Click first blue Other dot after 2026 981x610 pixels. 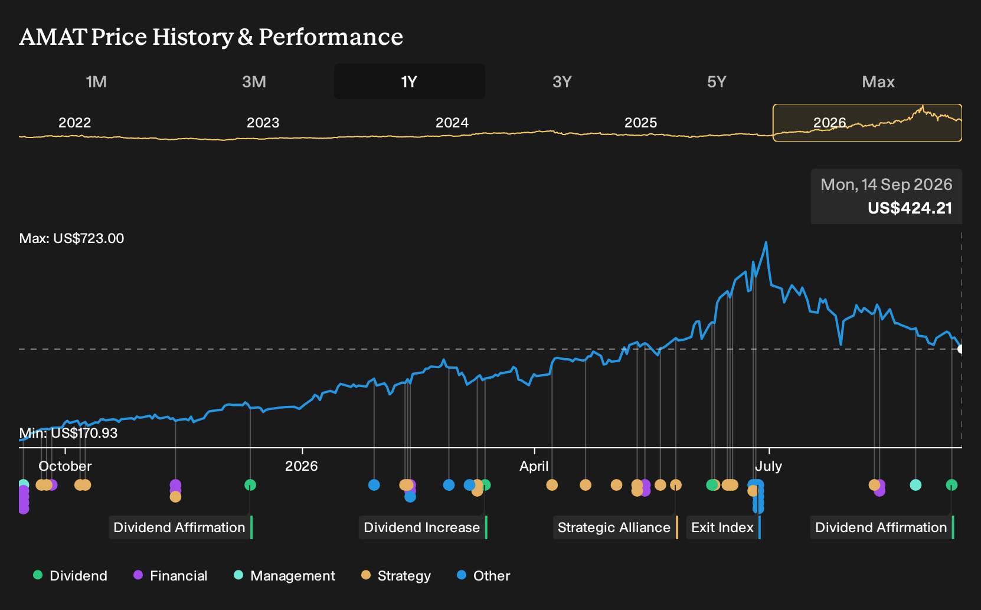click(x=374, y=485)
